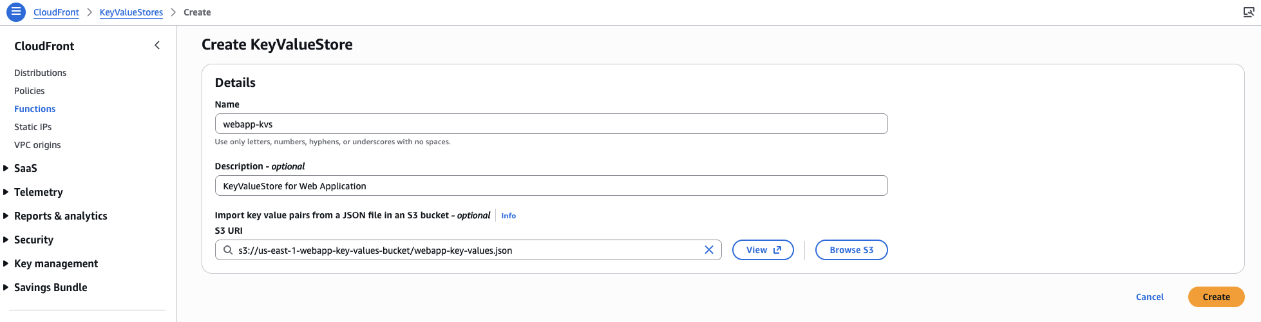Click the Create button
This screenshot has height=322, width=1261.
click(x=1216, y=297)
